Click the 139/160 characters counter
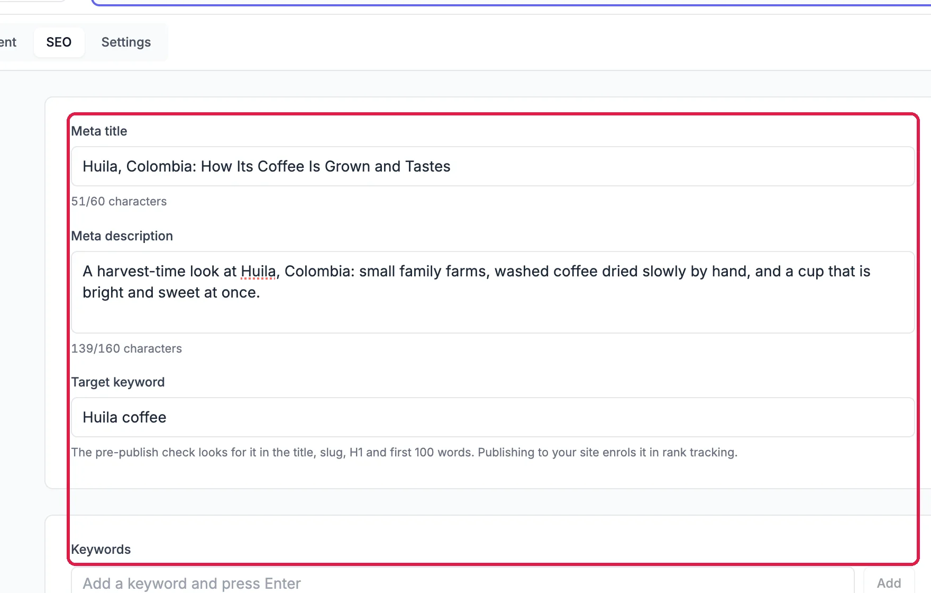 [x=126, y=348]
